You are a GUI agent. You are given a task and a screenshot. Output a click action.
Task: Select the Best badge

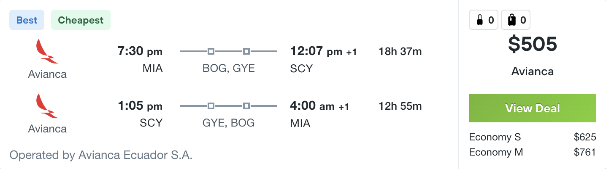[x=27, y=20]
